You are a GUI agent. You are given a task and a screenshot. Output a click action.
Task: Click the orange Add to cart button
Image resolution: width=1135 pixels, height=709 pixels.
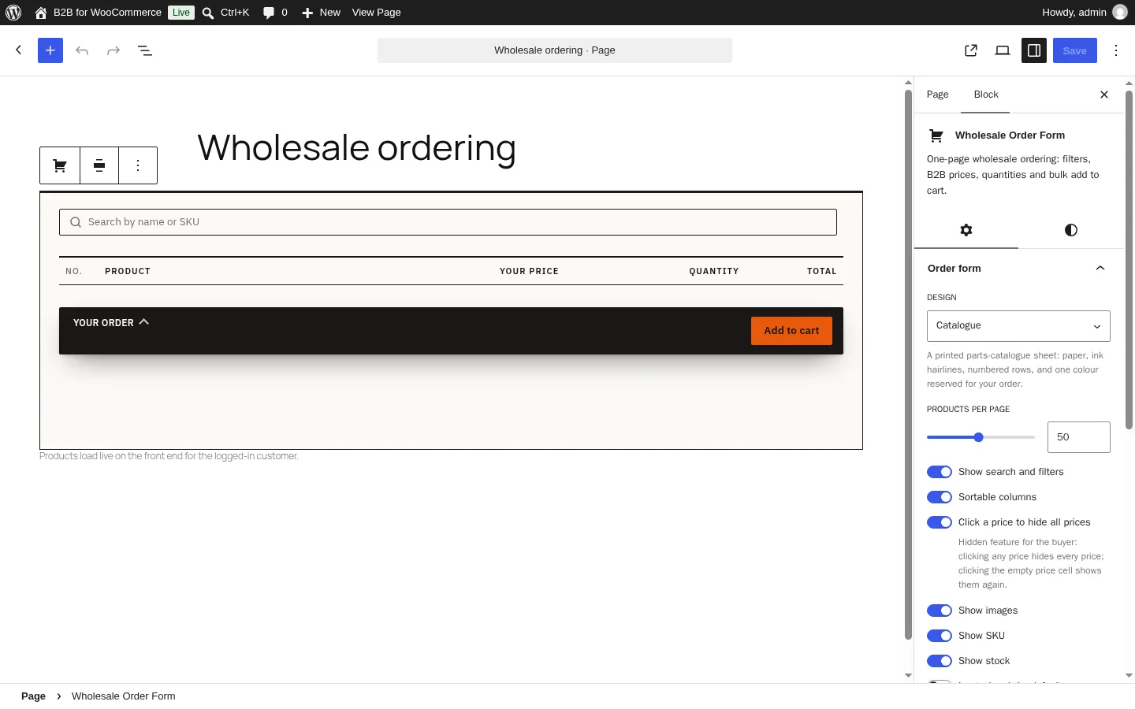pos(791,331)
